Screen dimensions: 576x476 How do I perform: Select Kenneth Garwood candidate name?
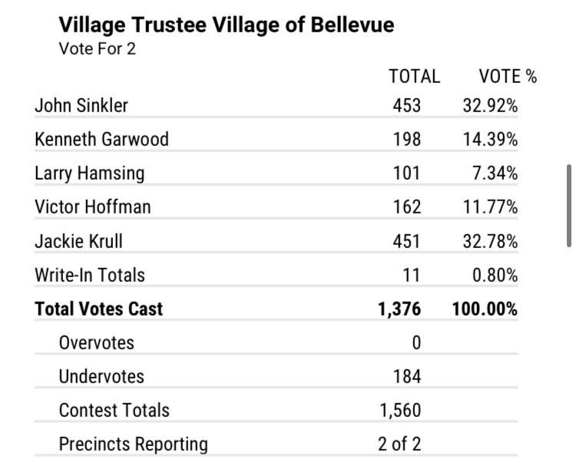101,139
